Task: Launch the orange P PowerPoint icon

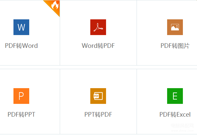Action: tap(21, 96)
